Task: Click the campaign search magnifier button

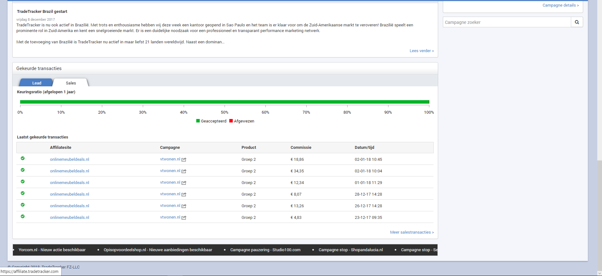Action: pos(577,22)
